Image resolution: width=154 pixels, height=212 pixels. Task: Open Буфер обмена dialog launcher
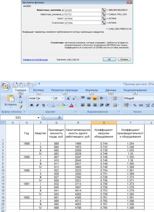pyautogui.click(x=24, y=111)
